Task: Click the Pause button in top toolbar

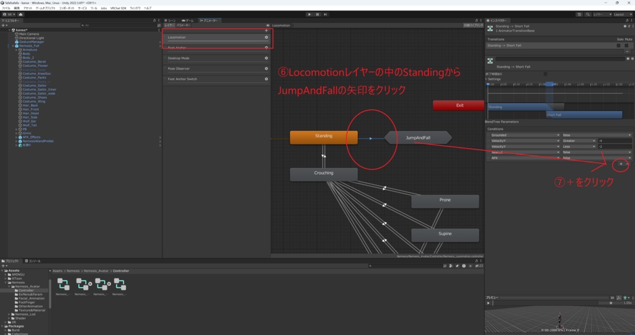Action: pos(317,14)
